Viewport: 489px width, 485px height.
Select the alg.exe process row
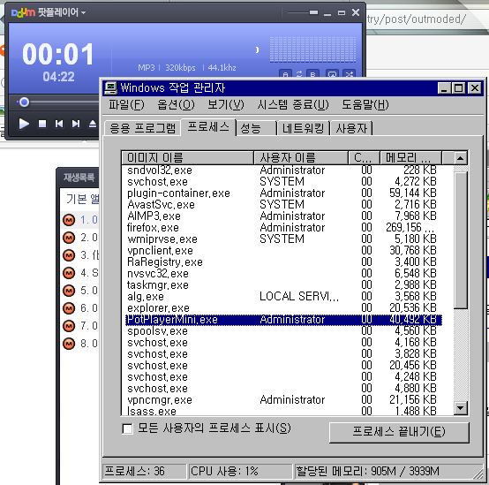[x=283, y=297]
